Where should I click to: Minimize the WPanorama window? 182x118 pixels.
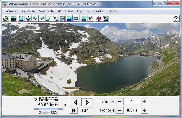tap(156, 3)
